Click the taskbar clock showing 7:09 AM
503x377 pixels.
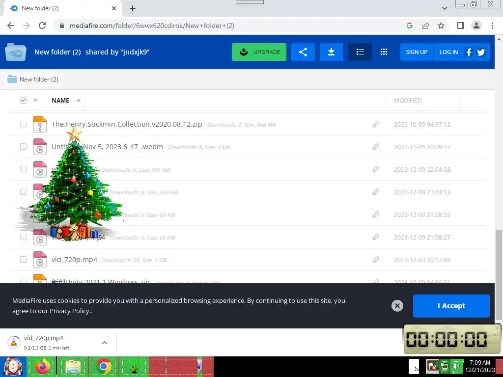[480, 366]
